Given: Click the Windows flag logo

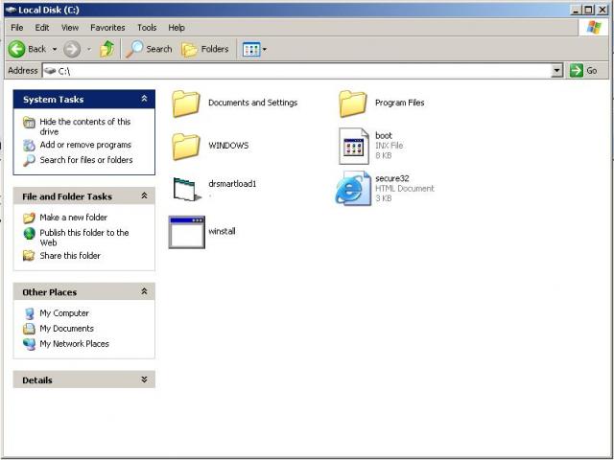Looking at the screenshot, I should pyautogui.click(x=594, y=28).
